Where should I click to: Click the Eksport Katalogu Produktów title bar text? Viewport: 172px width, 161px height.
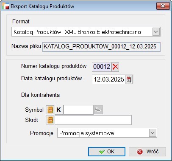[x=42, y=6]
